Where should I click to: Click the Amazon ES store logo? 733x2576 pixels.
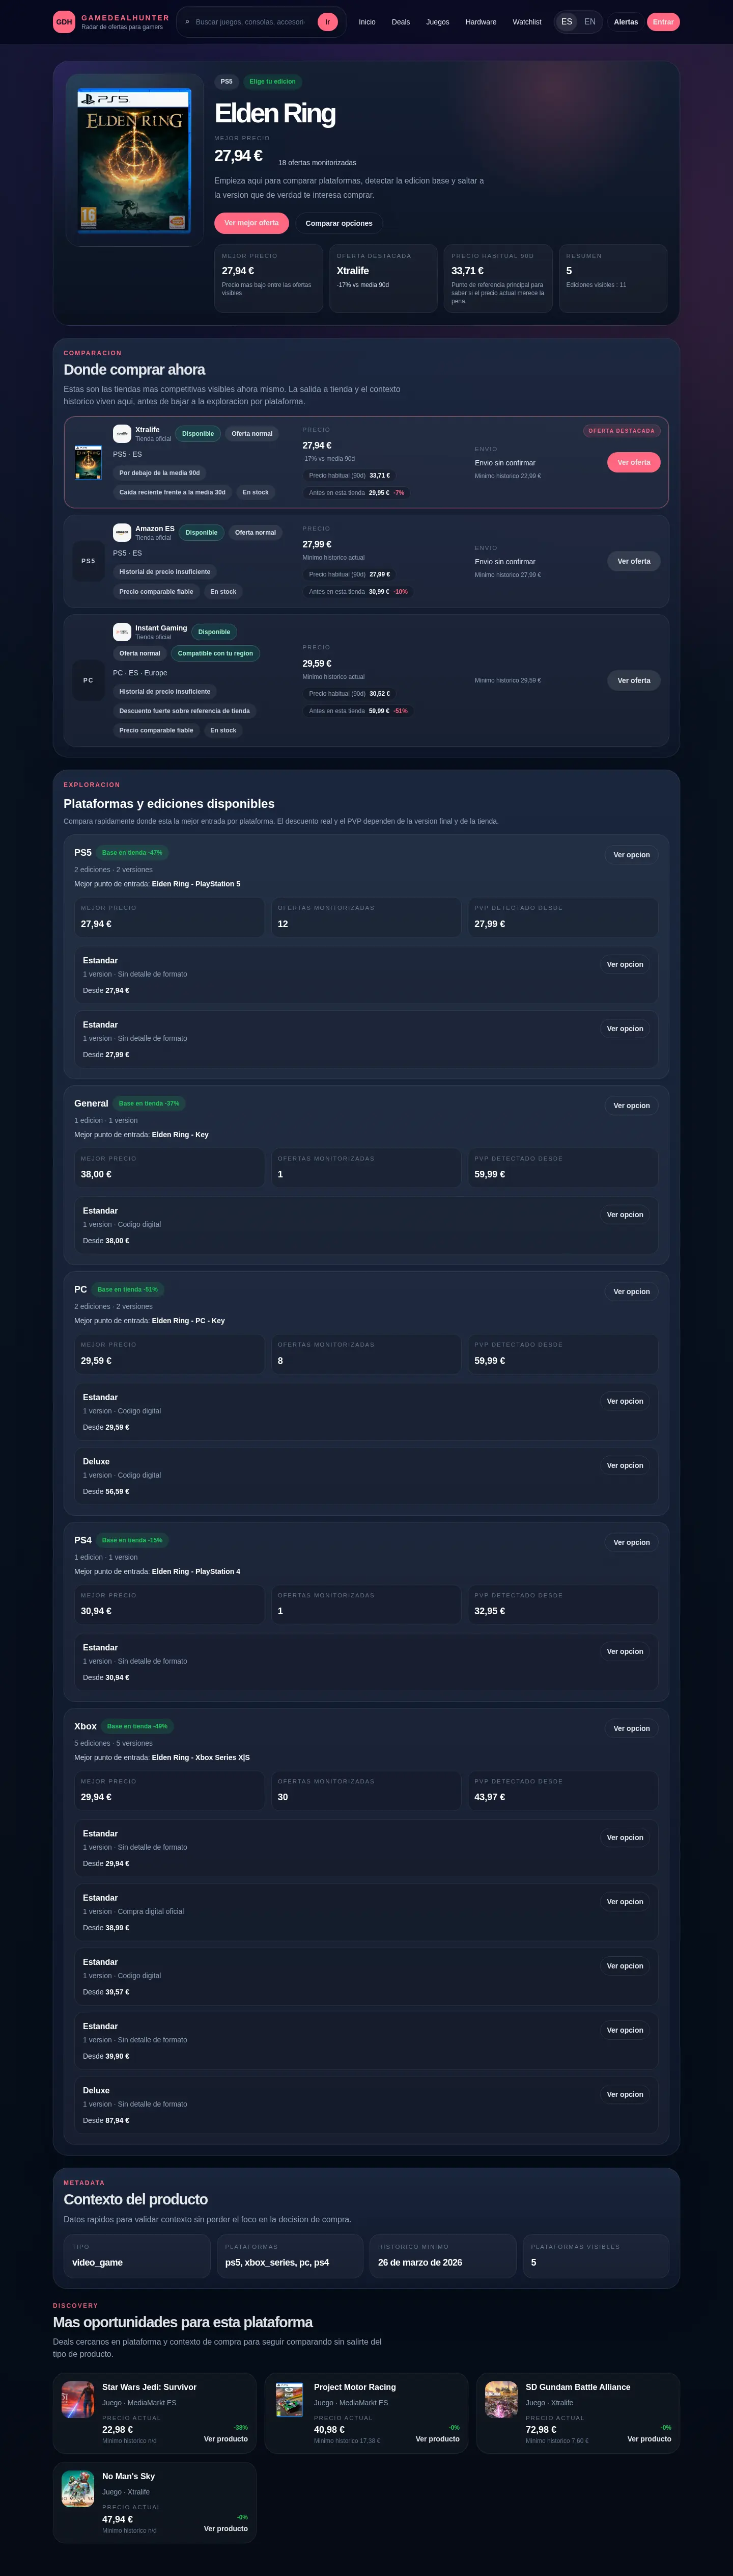(122, 532)
